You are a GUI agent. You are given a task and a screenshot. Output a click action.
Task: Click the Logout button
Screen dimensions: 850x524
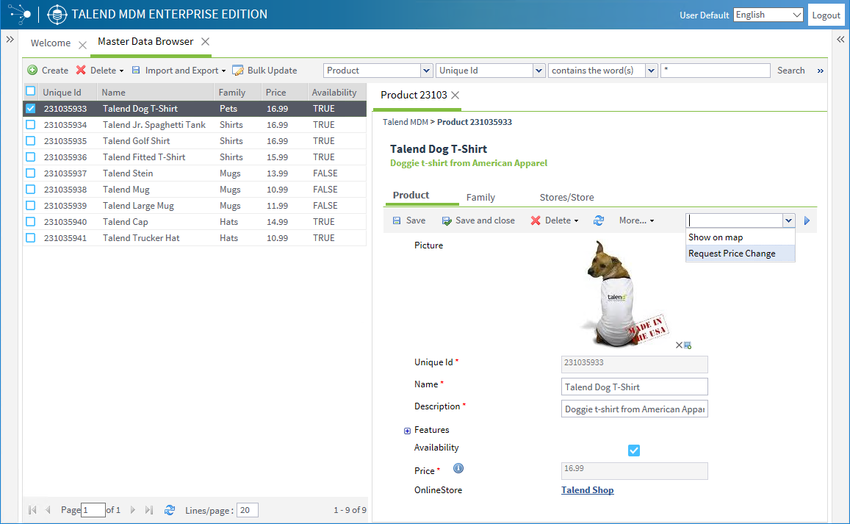pos(826,15)
